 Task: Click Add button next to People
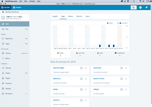[26, 73]
